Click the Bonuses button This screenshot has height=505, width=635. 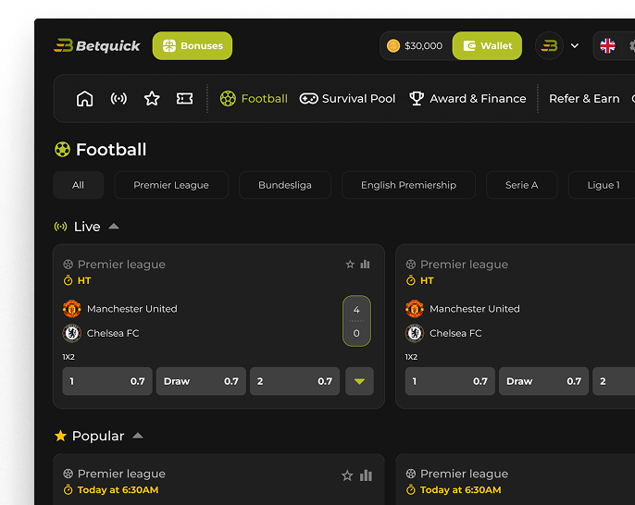tap(193, 45)
